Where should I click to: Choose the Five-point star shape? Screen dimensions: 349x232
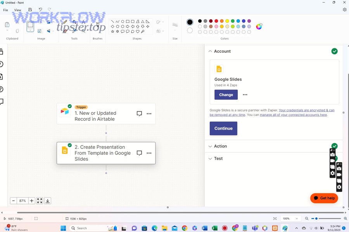[112, 31]
